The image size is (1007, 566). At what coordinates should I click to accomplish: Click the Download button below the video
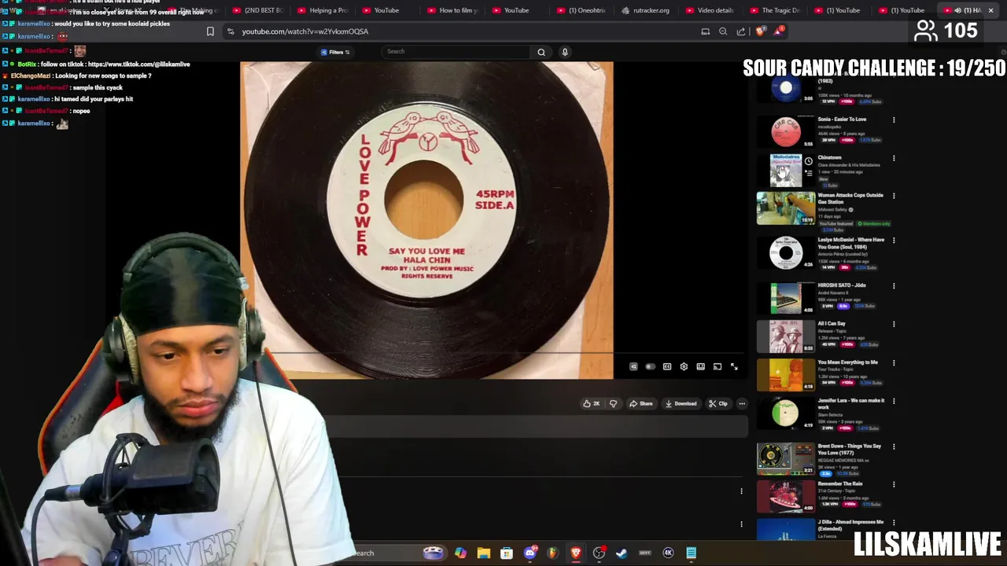tap(681, 404)
